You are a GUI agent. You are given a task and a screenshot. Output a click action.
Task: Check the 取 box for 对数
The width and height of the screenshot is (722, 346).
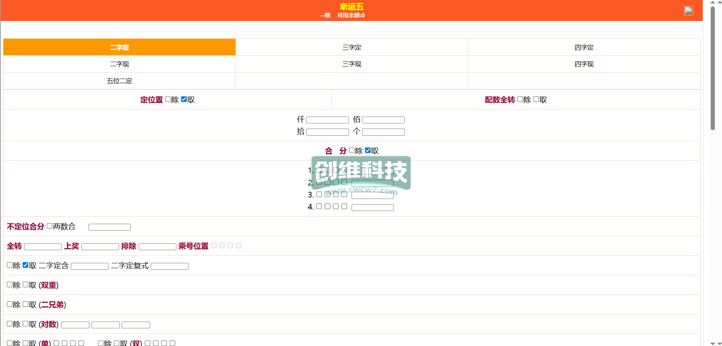point(26,323)
